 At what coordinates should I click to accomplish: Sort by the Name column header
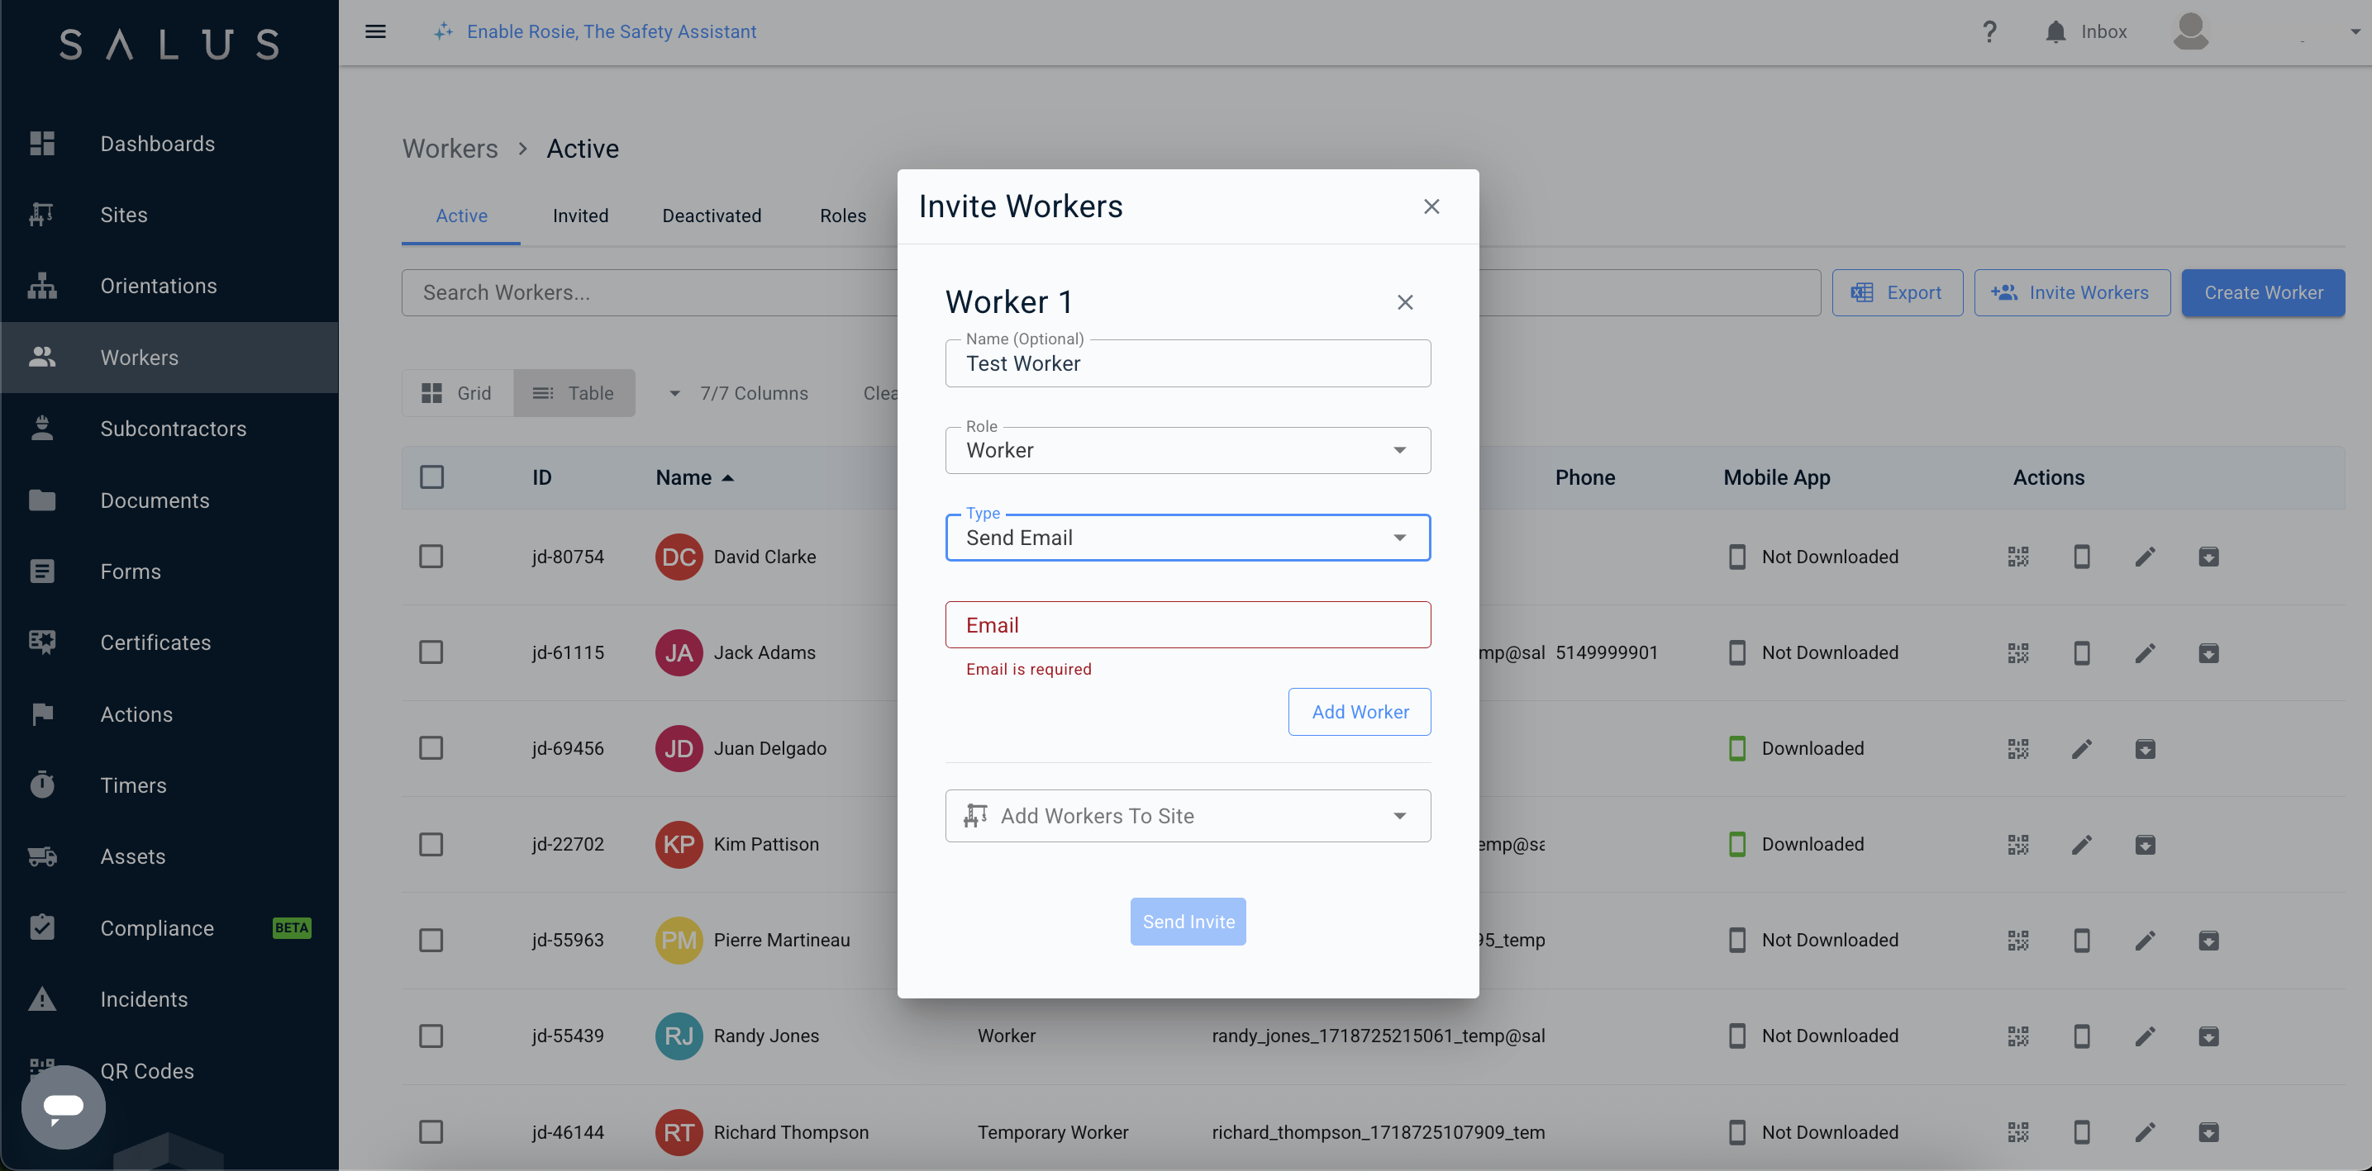click(x=694, y=477)
